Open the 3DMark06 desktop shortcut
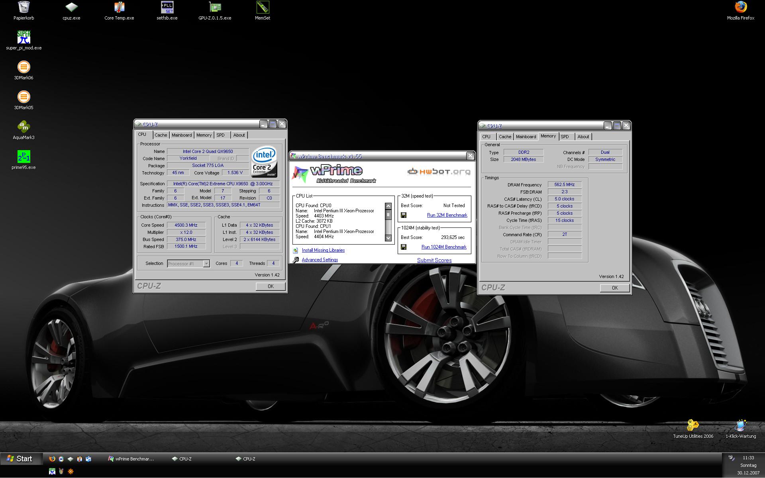The width and height of the screenshot is (765, 478). (24, 70)
